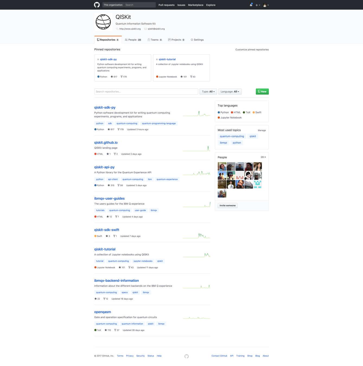Click forks 37 for openqasm
The height and width of the screenshot is (366, 363).
[117, 330]
